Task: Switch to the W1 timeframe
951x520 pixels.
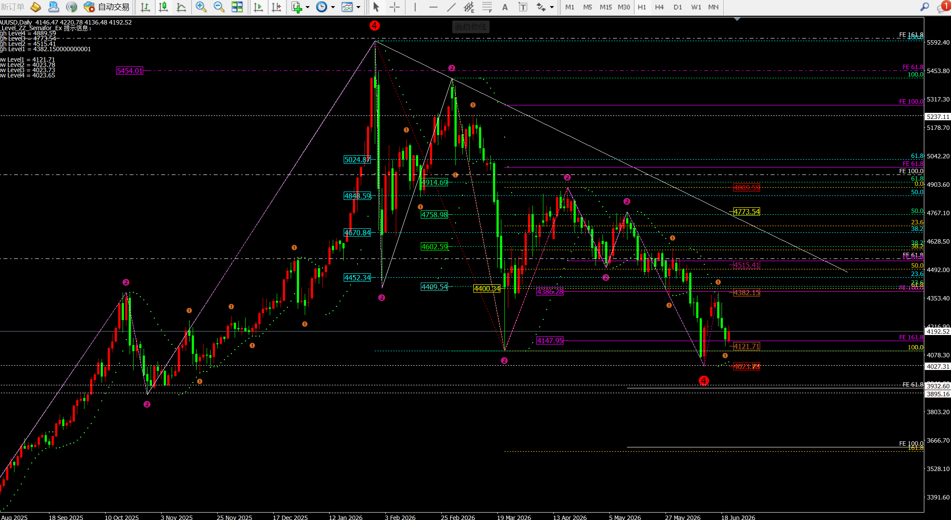Action: click(696, 7)
